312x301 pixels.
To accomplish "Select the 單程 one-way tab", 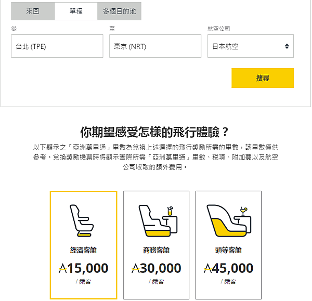I will 75,11.
